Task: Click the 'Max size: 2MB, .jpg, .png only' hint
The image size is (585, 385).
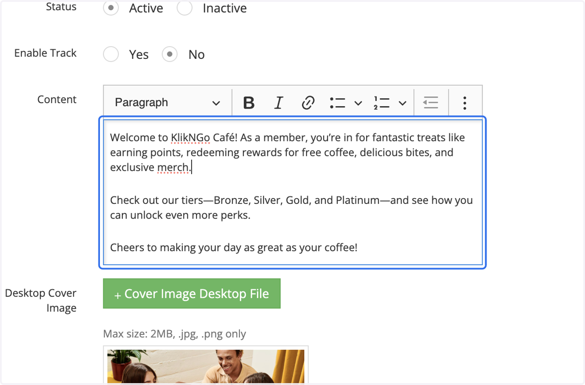Action: [175, 334]
